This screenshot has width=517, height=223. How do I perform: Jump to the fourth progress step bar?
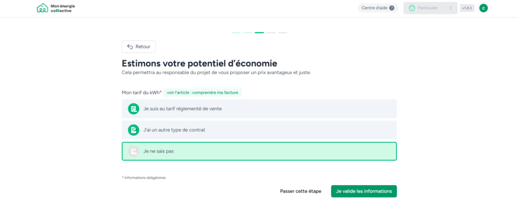(271, 33)
